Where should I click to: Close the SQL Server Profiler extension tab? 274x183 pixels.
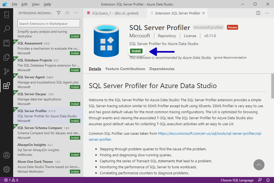203,13
